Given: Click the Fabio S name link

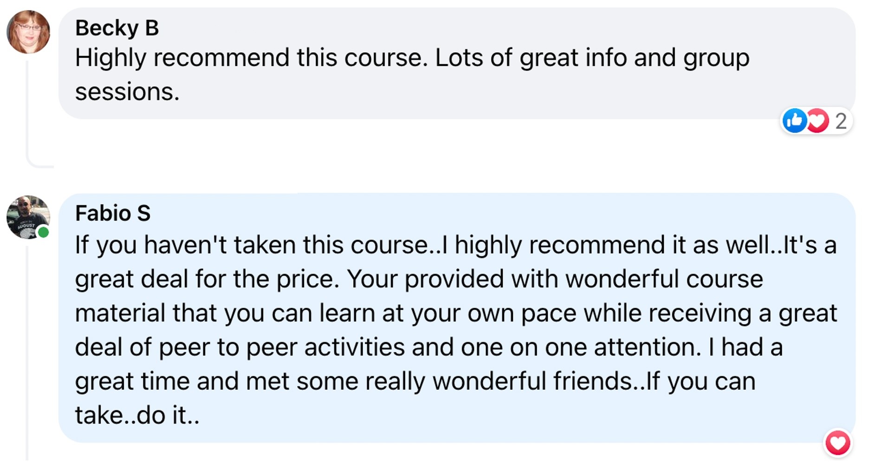Looking at the screenshot, I should coord(113,213).
